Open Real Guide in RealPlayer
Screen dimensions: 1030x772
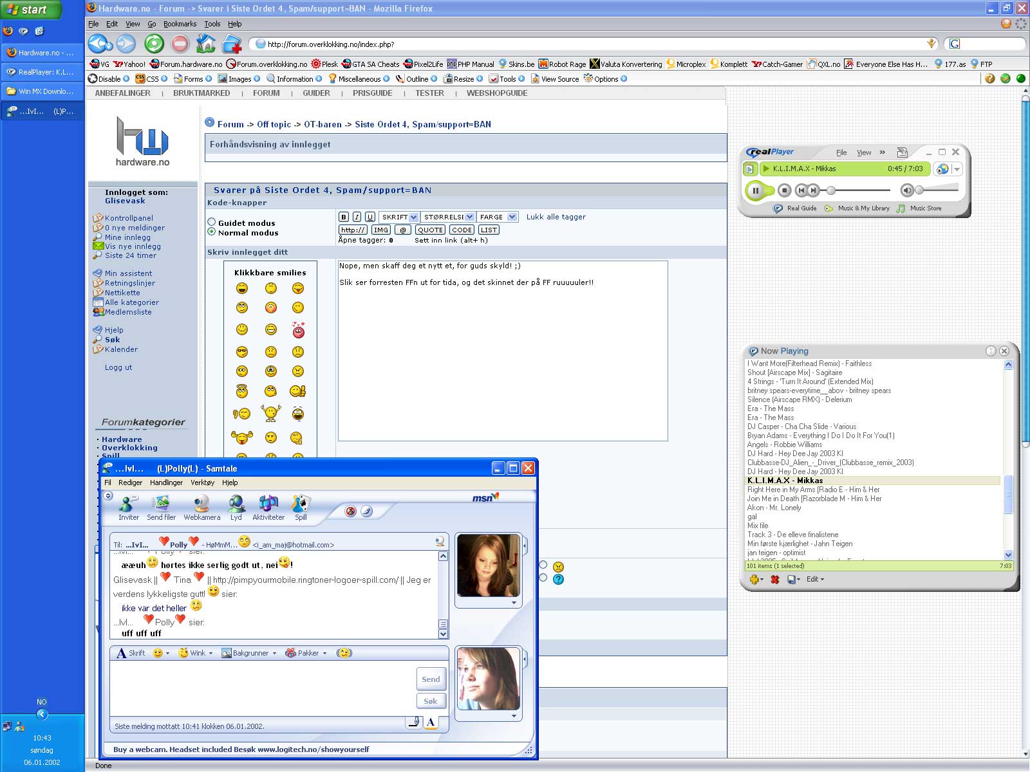click(794, 208)
